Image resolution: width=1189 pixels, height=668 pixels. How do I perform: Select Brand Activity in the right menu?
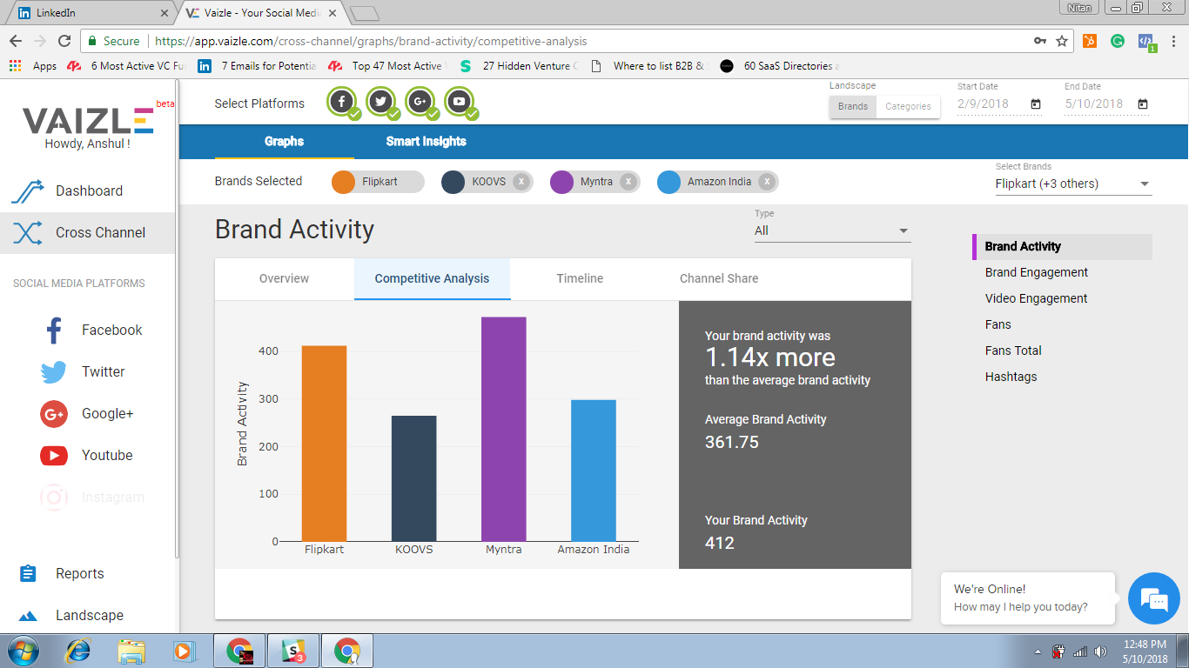(1062, 246)
